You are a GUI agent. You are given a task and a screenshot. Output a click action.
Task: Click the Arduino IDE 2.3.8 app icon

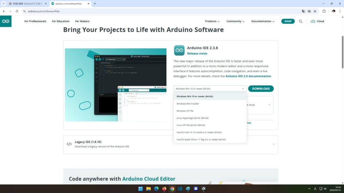click(x=179, y=50)
